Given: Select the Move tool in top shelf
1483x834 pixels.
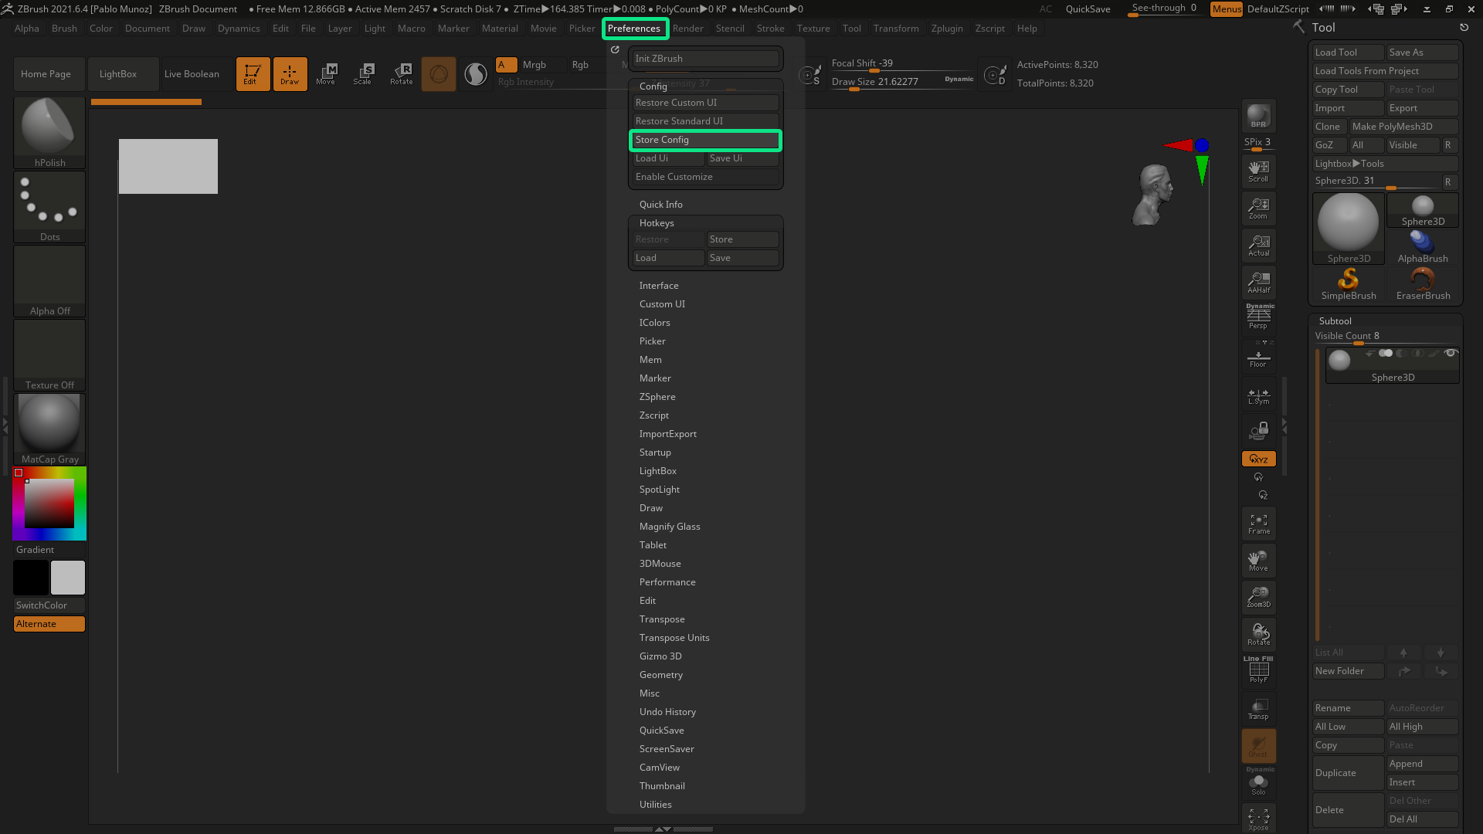Looking at the screenshot, I should click(326, 74).
